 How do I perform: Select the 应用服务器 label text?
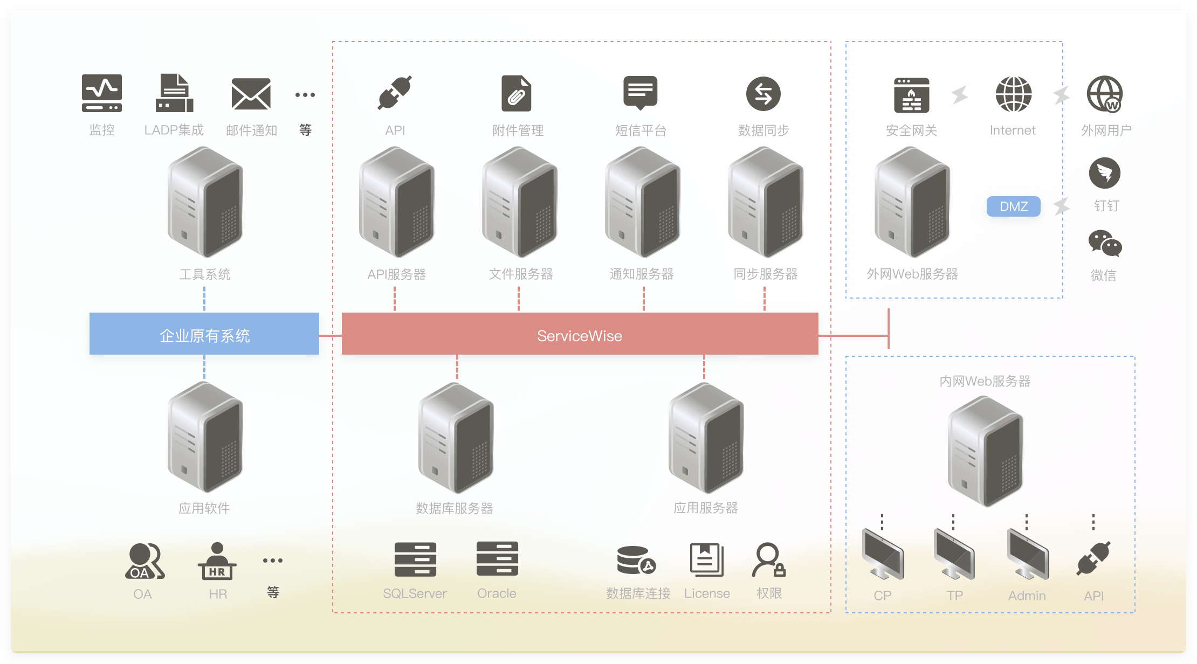tap(706, 508)
